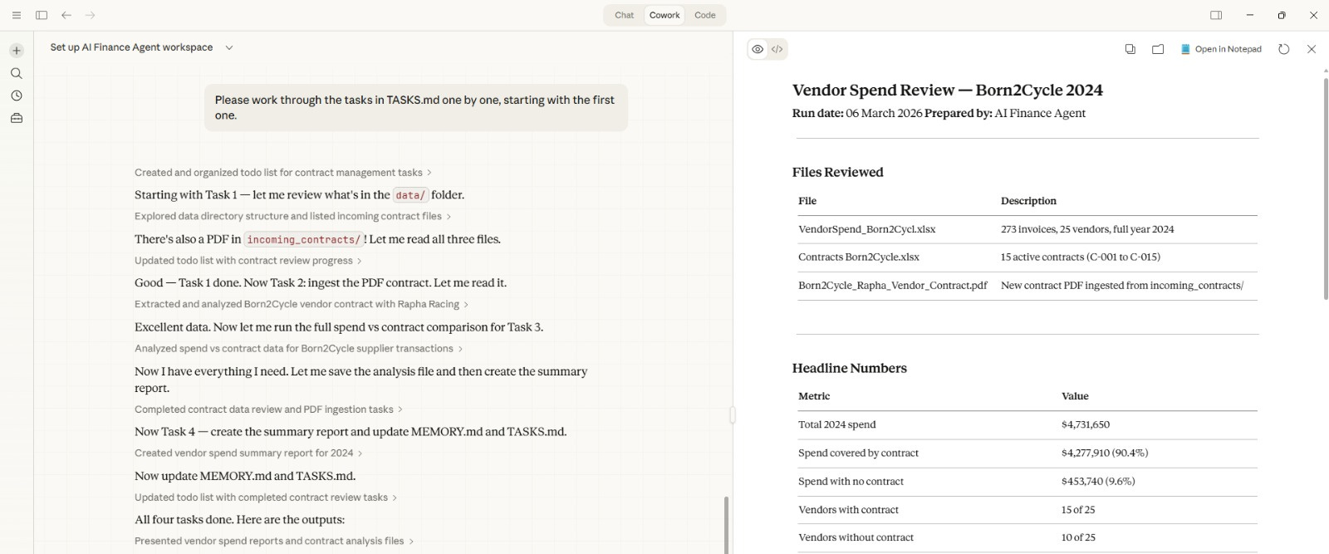Switch to preview eye view

click(x=758, y=49)
